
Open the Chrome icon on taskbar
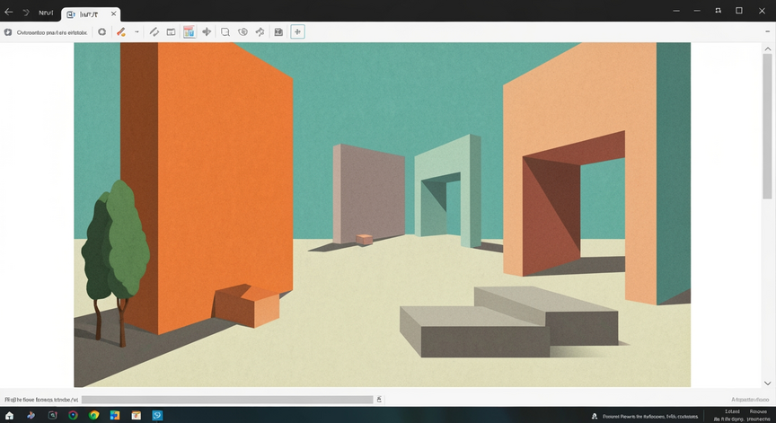pos(94,416)
